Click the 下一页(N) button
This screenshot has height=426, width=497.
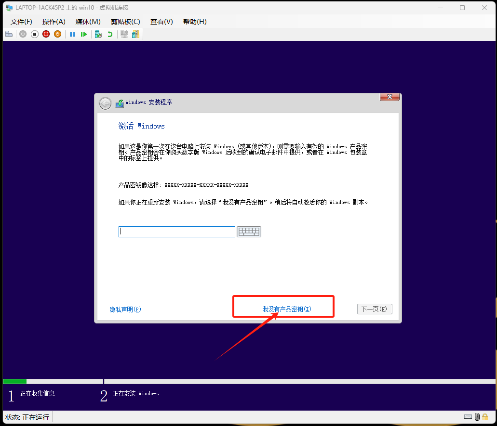coord(375,309)
